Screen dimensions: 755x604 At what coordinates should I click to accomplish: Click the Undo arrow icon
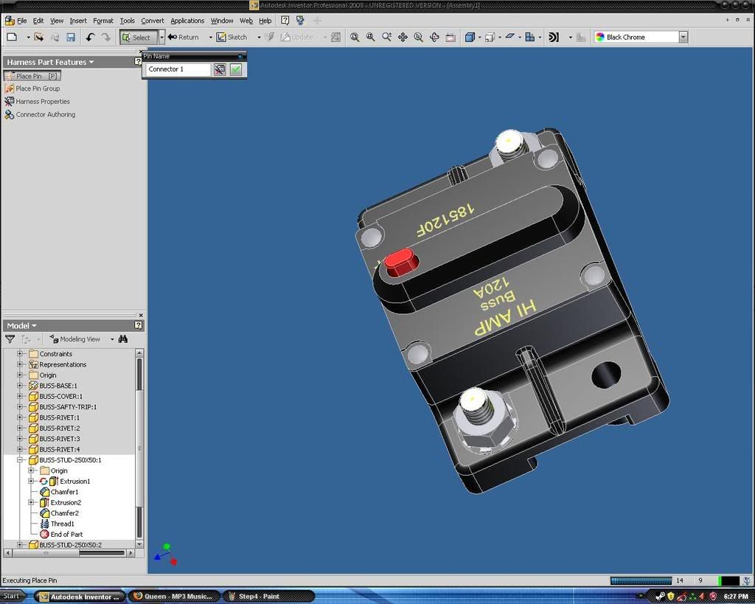pyautogui.click(x=90, y=37)
